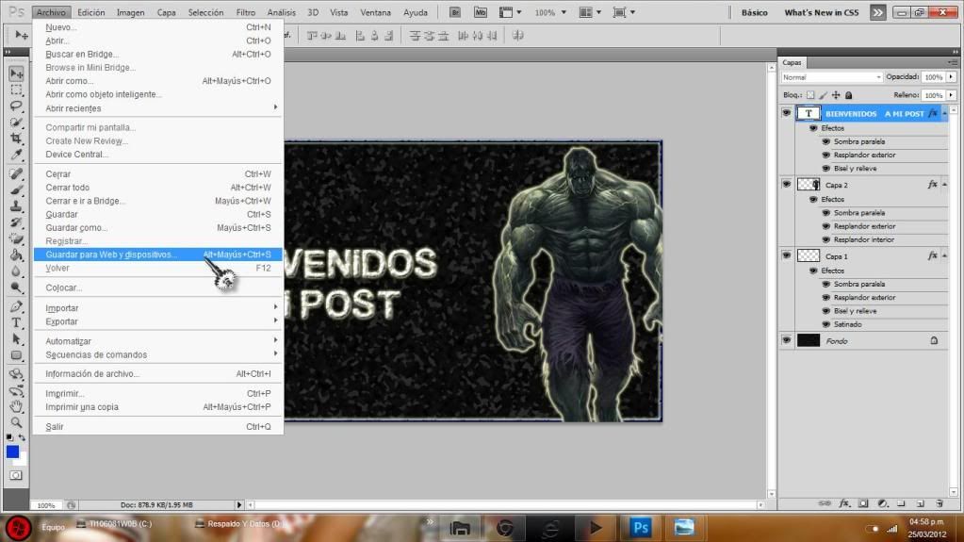Expand more workspaces with the double-arrow button
964x542 pixels.
point(877,12)
